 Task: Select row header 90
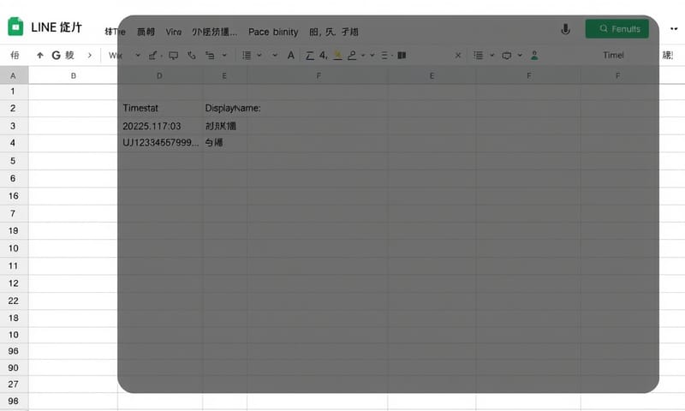[13, 368]
